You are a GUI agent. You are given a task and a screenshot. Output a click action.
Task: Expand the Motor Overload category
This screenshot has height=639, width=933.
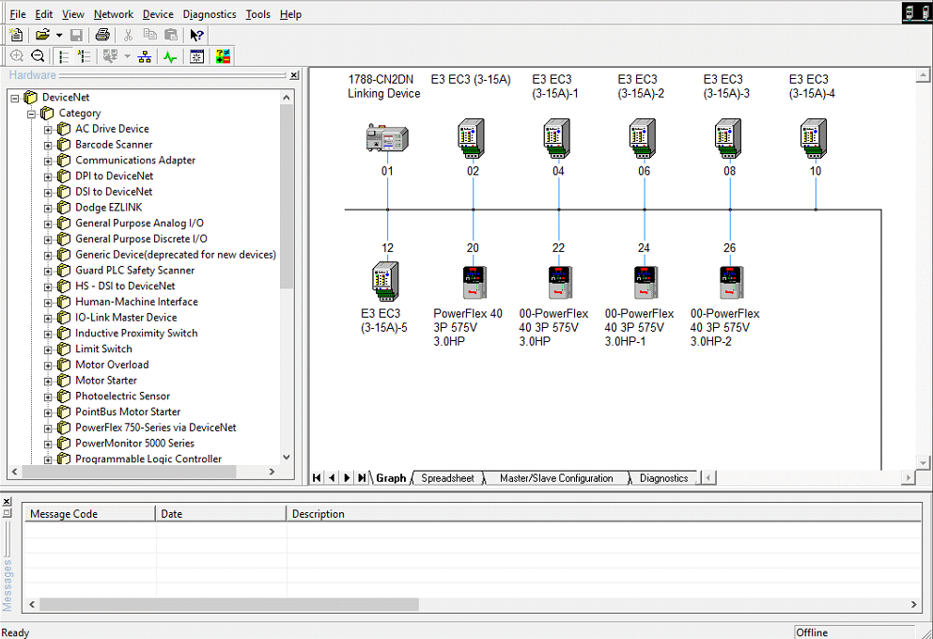coord(48,366)
